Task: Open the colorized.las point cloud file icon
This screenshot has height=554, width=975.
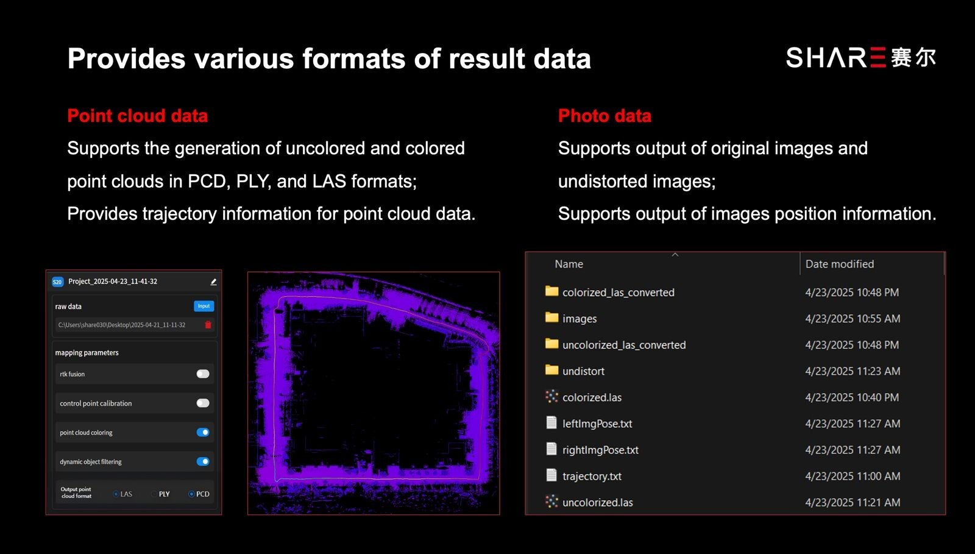Action: click(x=551, y=397)
